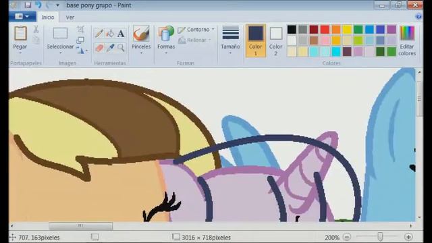Select the Color picker eyedropper tool
This screenshot has width=432, height=243.
pyautogui.click(x=110, y=48)
